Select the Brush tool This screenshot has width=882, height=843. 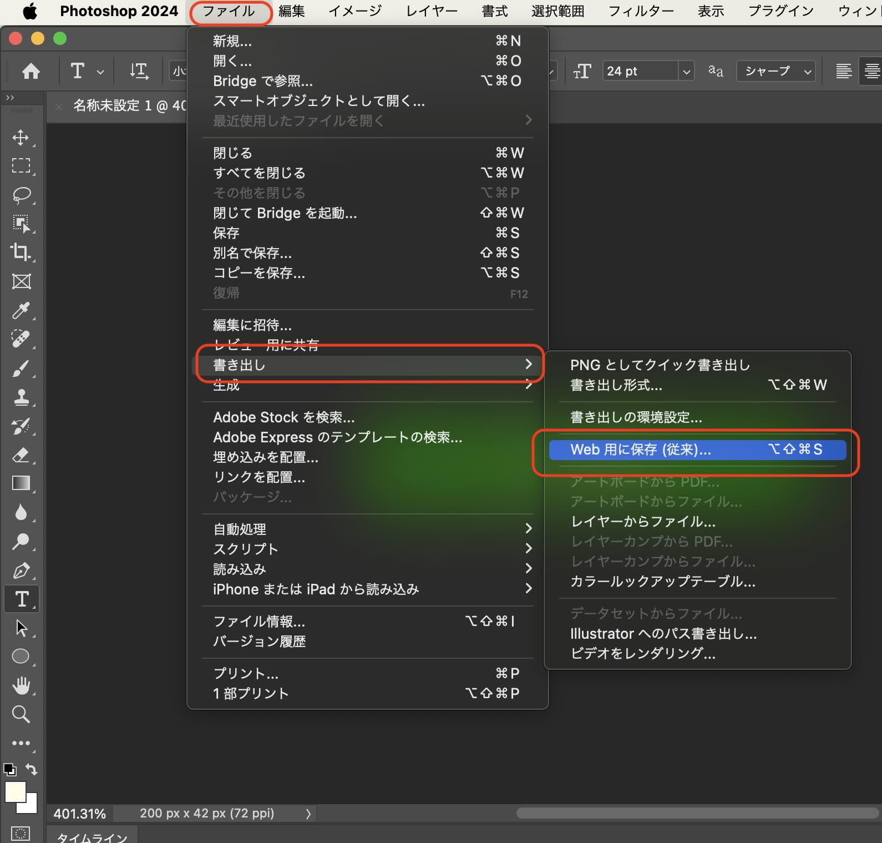pyautogui.click(x=21, y=368)
